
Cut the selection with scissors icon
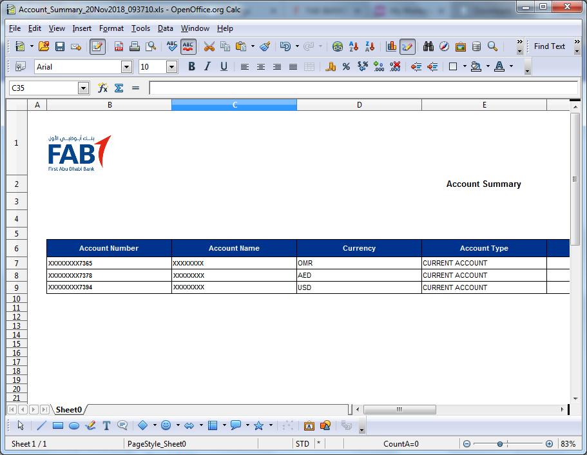[x=209, y=46]
